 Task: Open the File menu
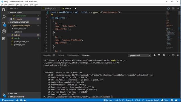2,5
